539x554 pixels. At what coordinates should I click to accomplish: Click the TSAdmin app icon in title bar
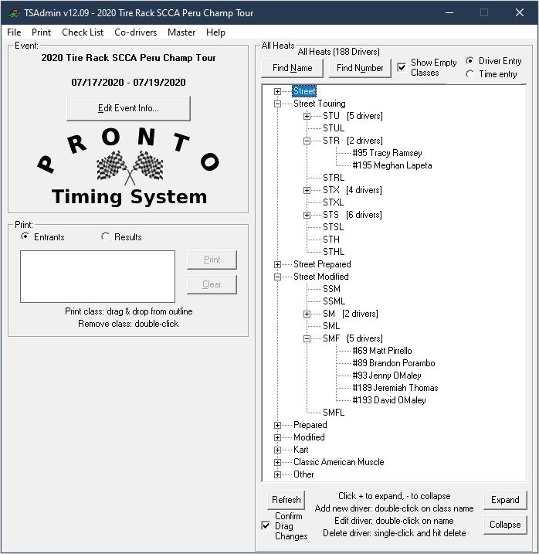(x=14, y=13)
